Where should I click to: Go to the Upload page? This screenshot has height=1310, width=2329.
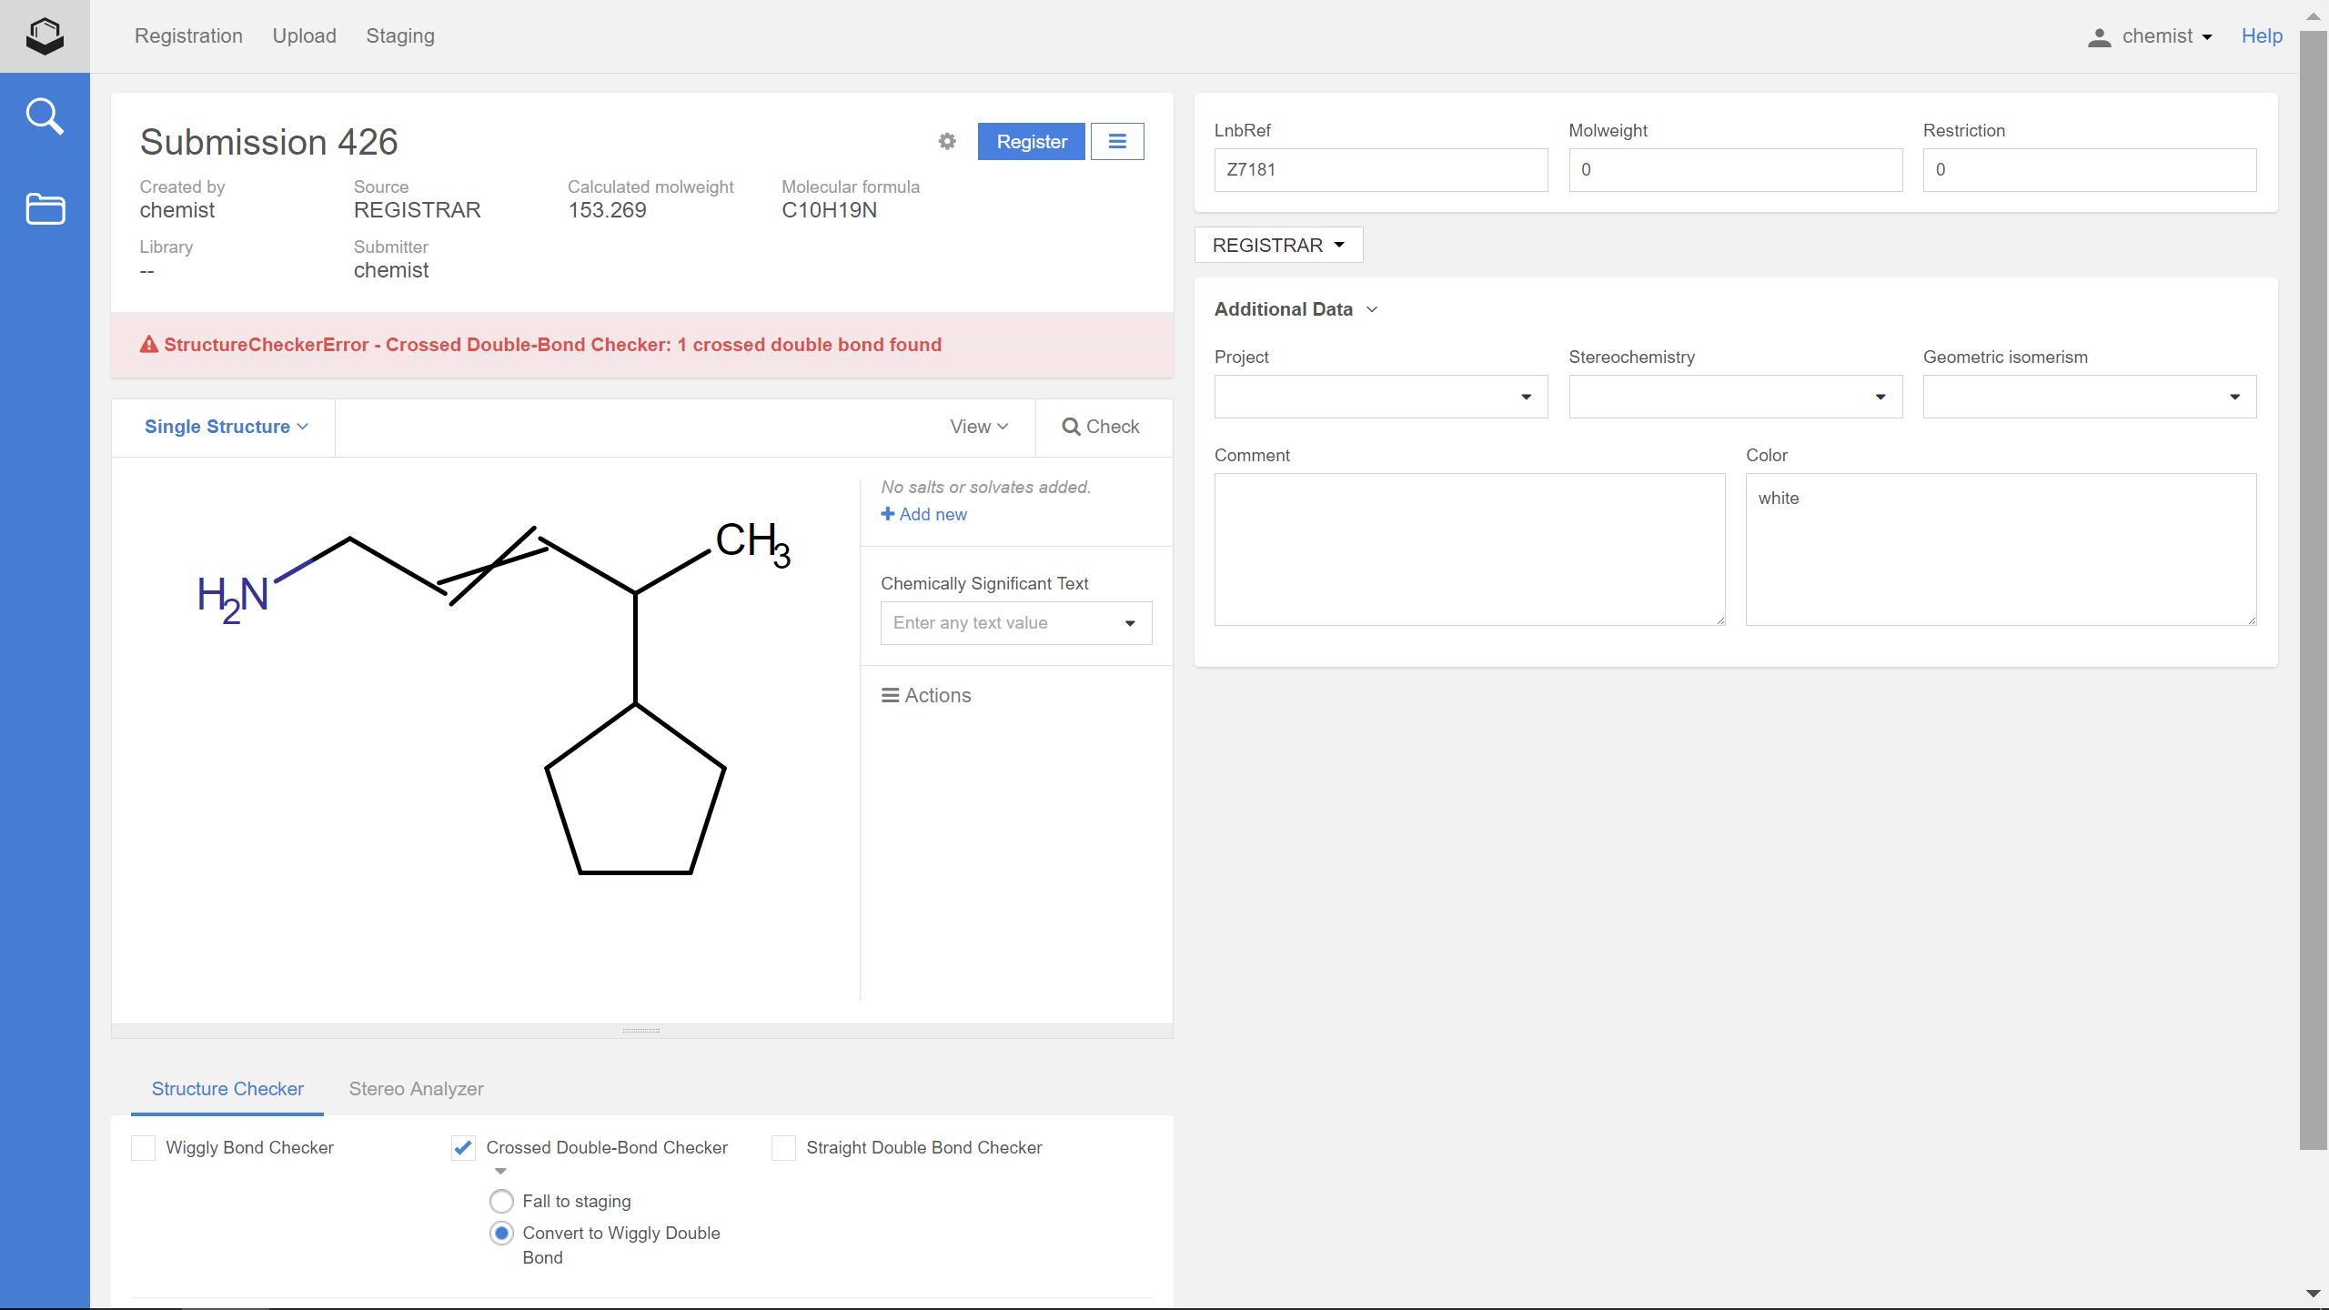[304, 36]
